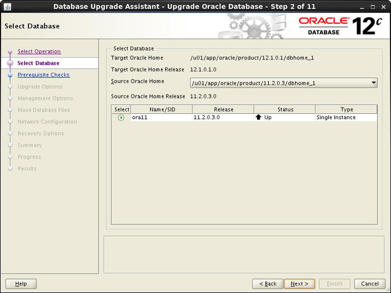Click the ora11 name cell
The height and width of the screenshot is (293, 391).
162,118
